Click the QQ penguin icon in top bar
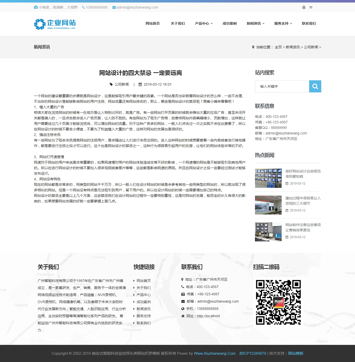Image resolution: width=355 pixels, height=362 pixels. (x=304, y=8)
